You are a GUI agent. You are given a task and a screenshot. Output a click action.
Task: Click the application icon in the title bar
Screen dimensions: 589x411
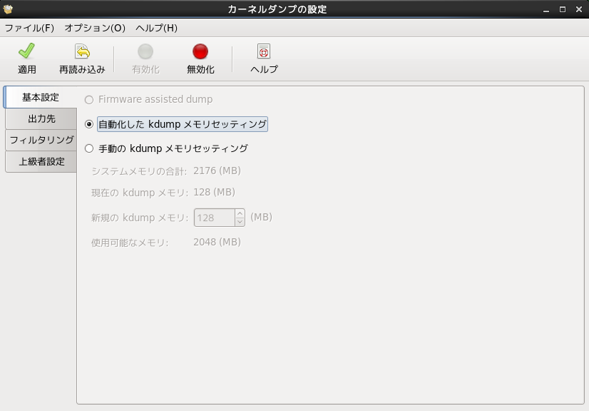tap(9, 9)
